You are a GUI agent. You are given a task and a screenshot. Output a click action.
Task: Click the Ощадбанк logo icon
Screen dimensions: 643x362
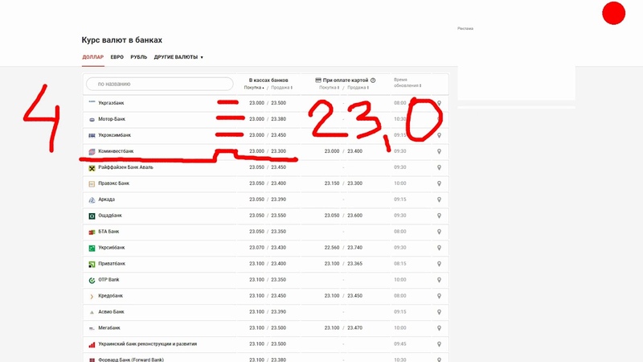click(92, 216)
